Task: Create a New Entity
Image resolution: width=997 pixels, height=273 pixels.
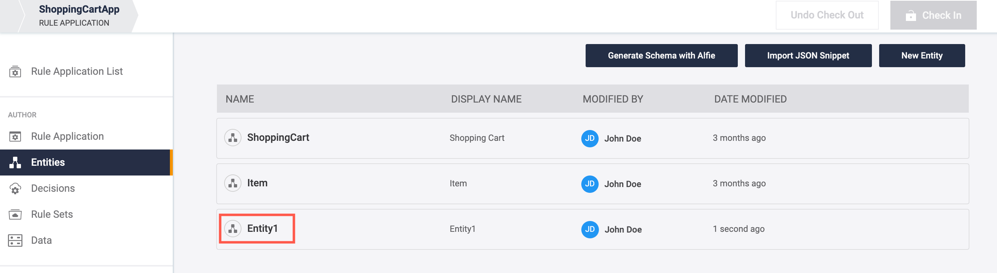Action: point(921,56)
